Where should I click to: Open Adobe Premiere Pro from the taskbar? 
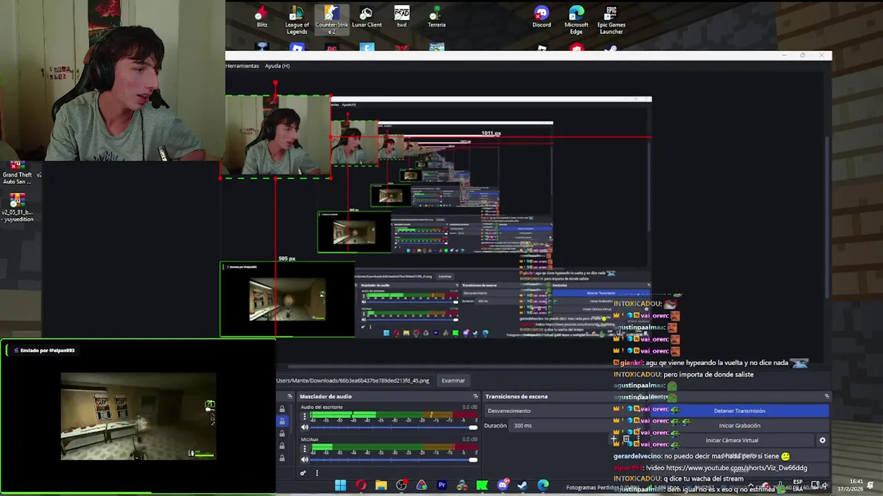(x=441, y=486)
